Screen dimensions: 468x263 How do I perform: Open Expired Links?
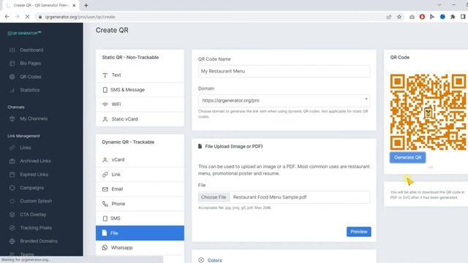pyautogui.click(x=34, y=175)
